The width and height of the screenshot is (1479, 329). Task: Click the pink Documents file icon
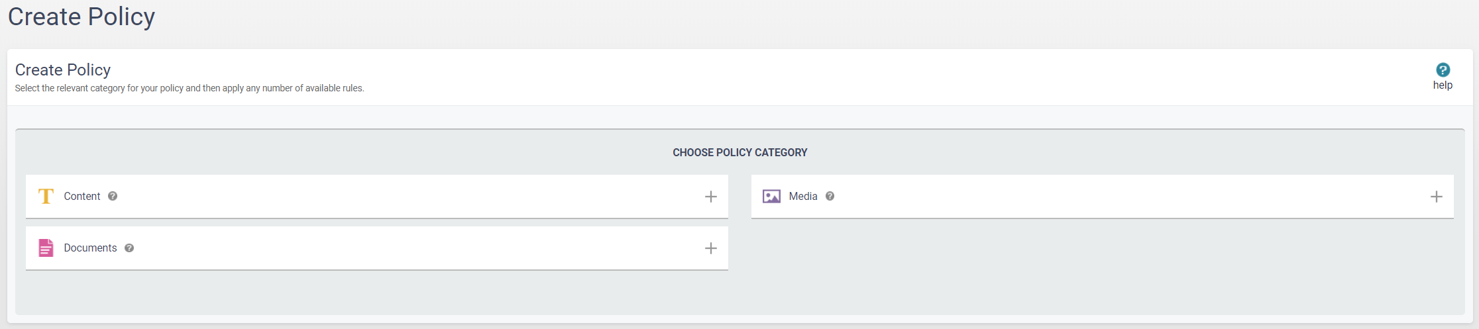pos(46,248)
